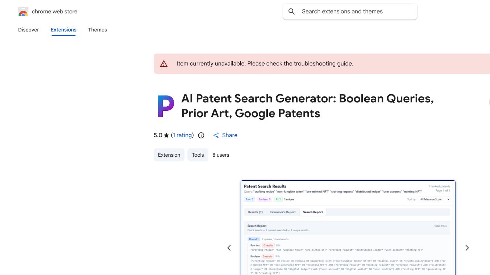Screen dimensions: 490x275
Task: Click the left chevron for previous screenshot
Action: click(x=229, y=247)
